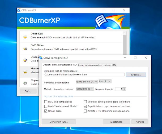Increase Numero di copie value
Image resolution: width=162 pixels, height=134 pixels.
[124, 88]
